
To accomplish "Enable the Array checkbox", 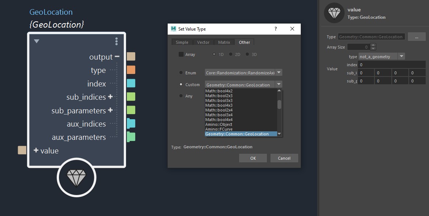I will click(181, 54).
